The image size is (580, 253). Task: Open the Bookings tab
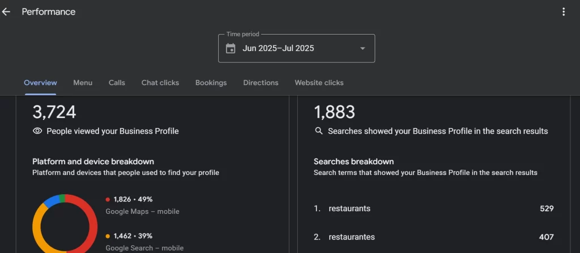[211, 83]
